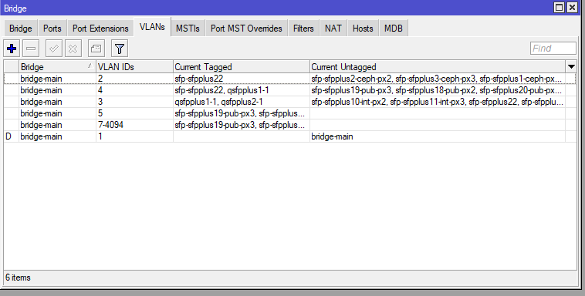Switch to the Ports tab

click(52, 29)
